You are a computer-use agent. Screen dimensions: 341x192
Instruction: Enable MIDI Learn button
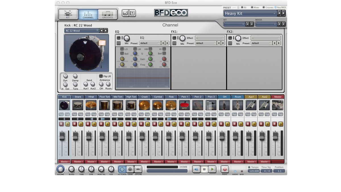coord(130,169)
